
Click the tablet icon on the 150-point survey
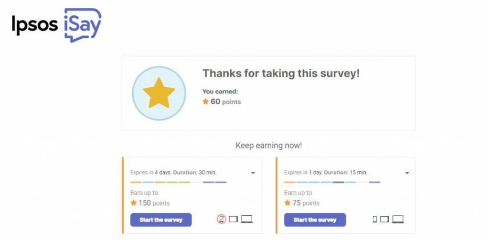click(233, 220)
